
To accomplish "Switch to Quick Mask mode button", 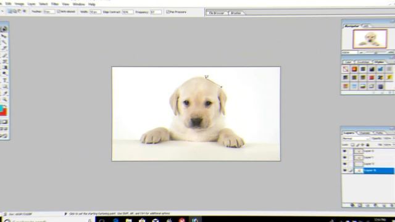I will coord(6,122).
